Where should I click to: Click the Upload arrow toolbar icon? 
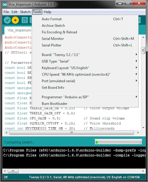15,20
